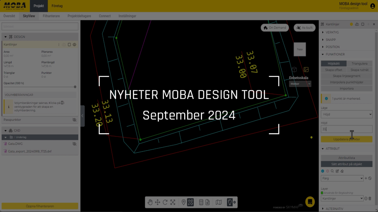This screenshot has width=378, height=212.
Task: Expand the SNAPP section
Action: click(x=323, y=40)
